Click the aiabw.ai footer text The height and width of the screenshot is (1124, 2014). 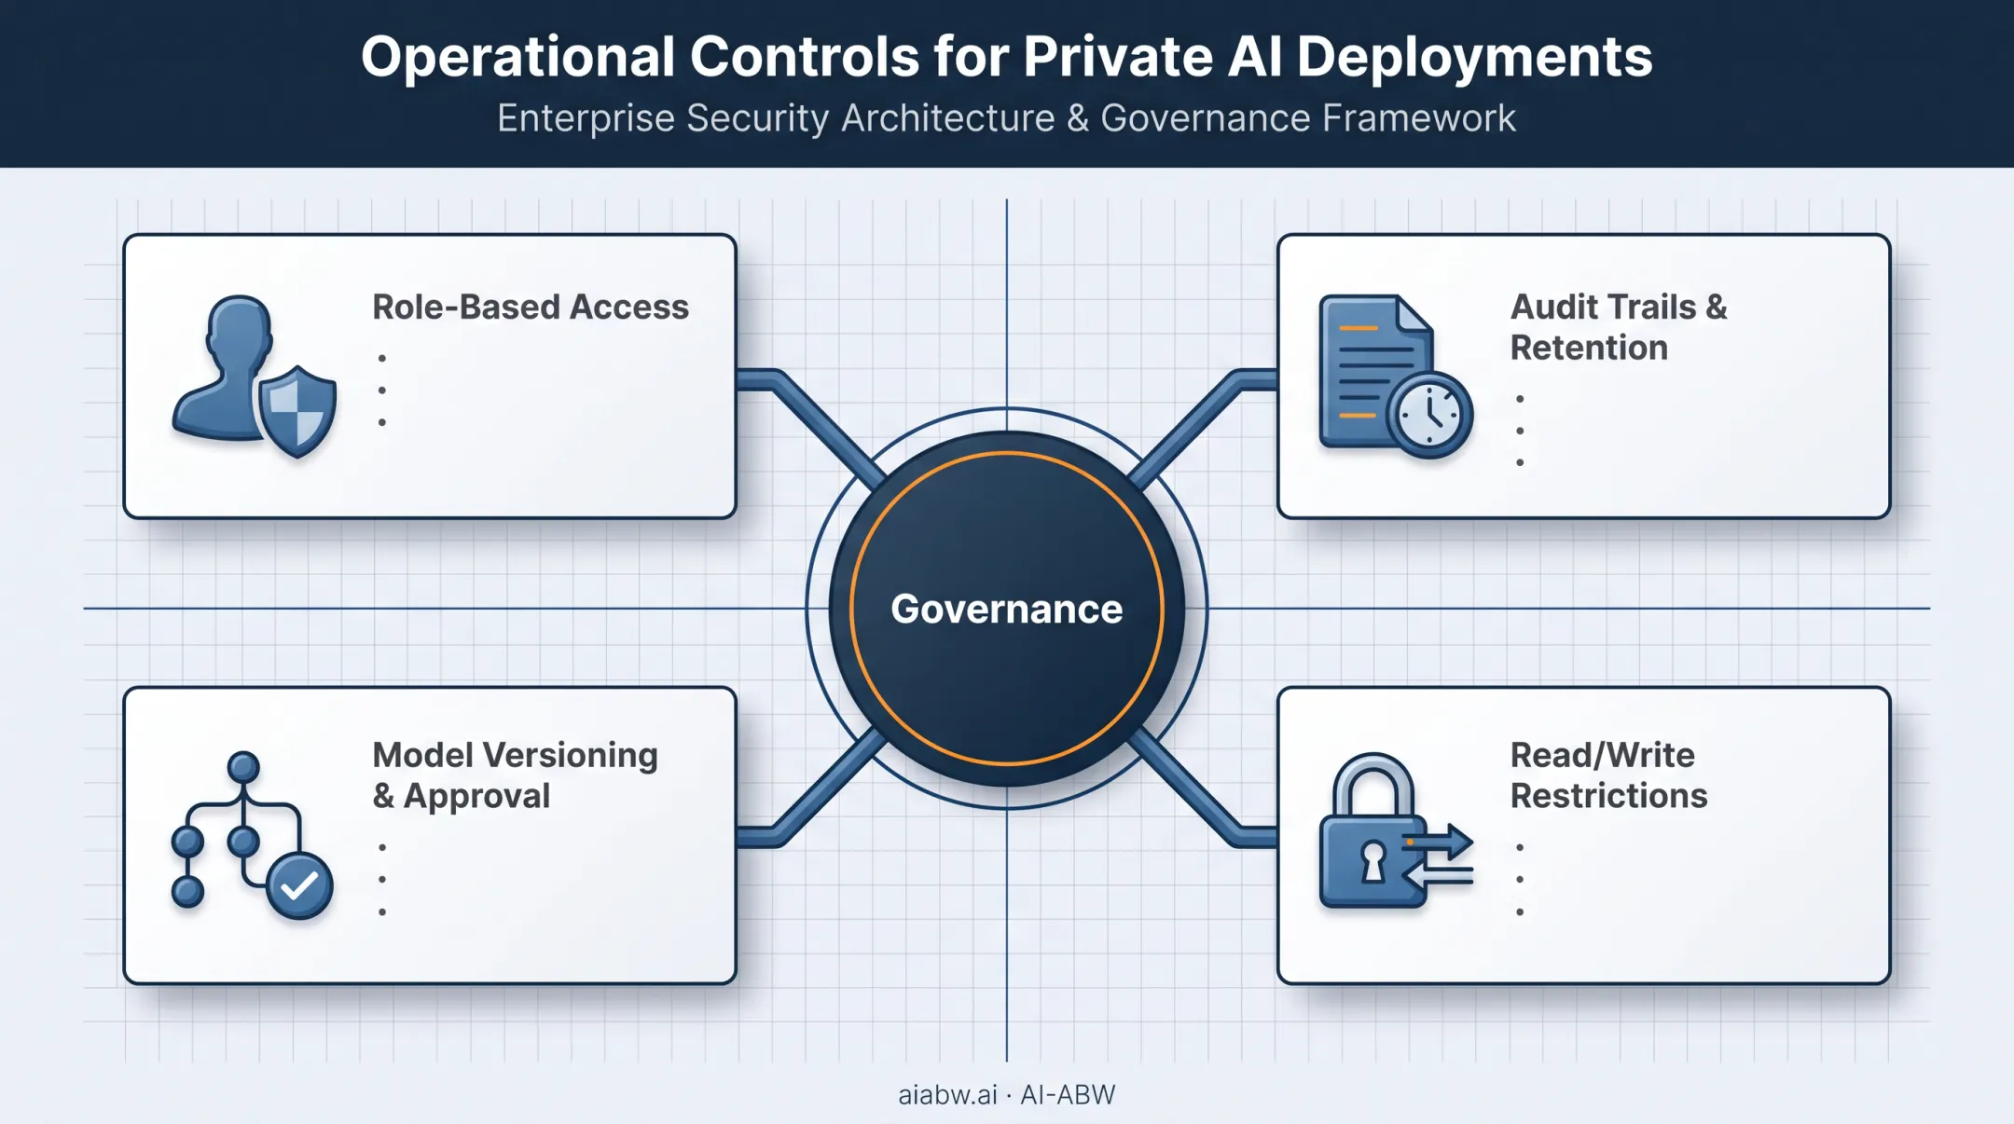tap(1007, 1094)
